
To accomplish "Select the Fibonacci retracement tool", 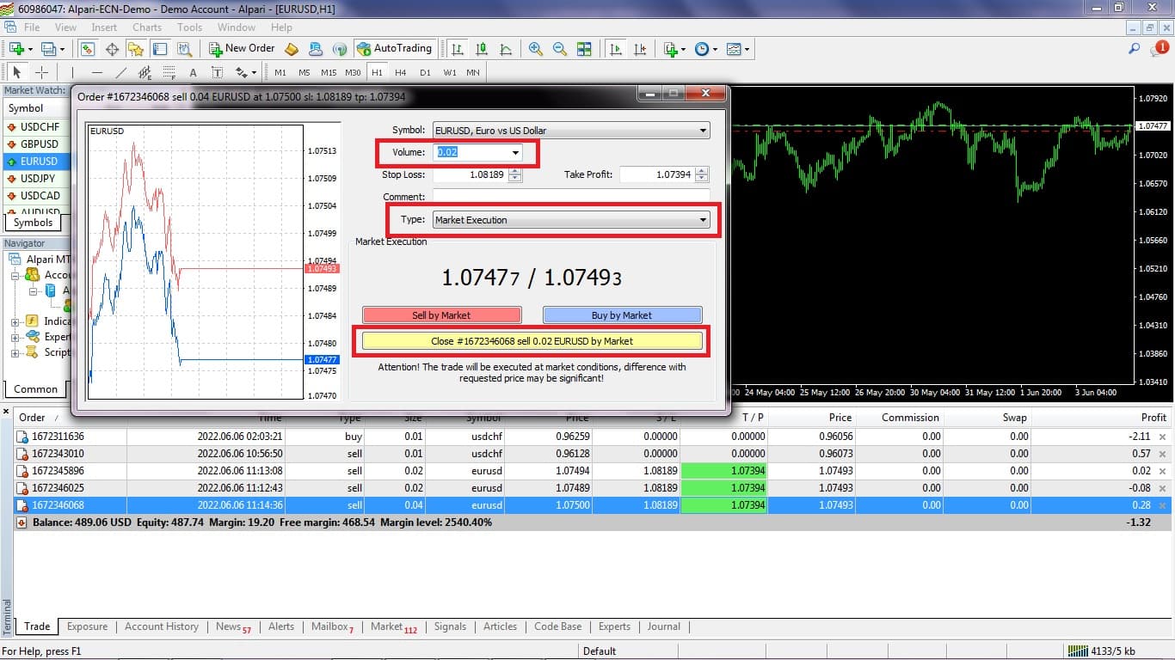I will pyautogui.click(x=169, y=72).
